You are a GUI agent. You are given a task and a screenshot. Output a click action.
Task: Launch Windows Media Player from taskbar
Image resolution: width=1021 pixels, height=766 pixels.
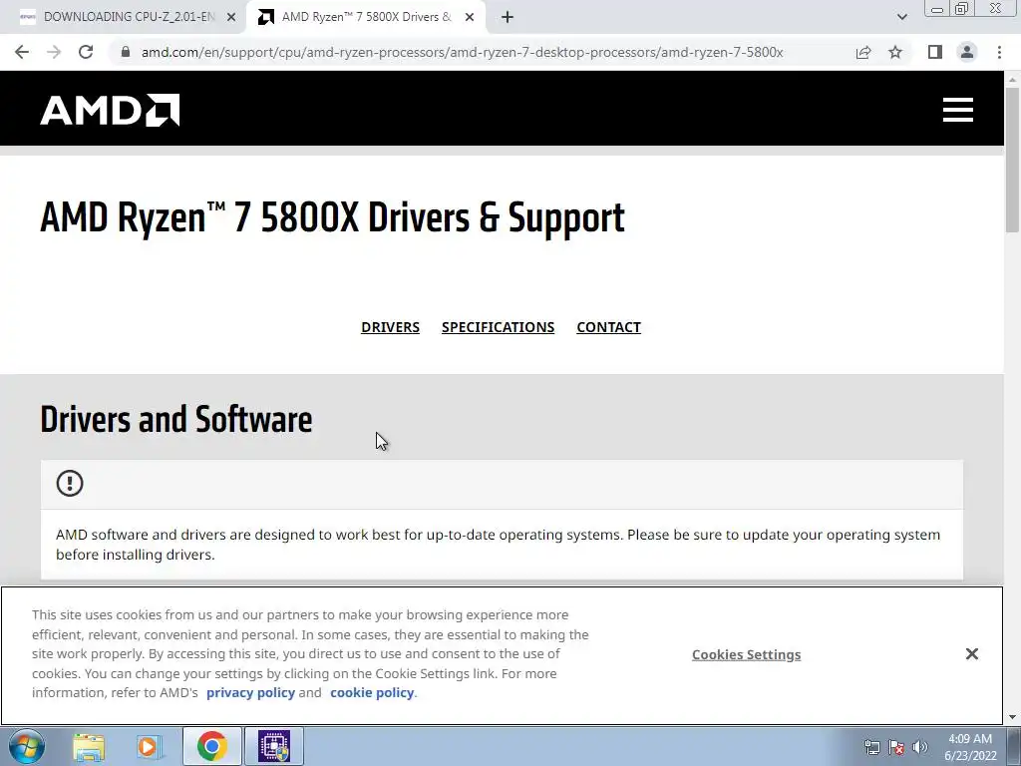149,746
